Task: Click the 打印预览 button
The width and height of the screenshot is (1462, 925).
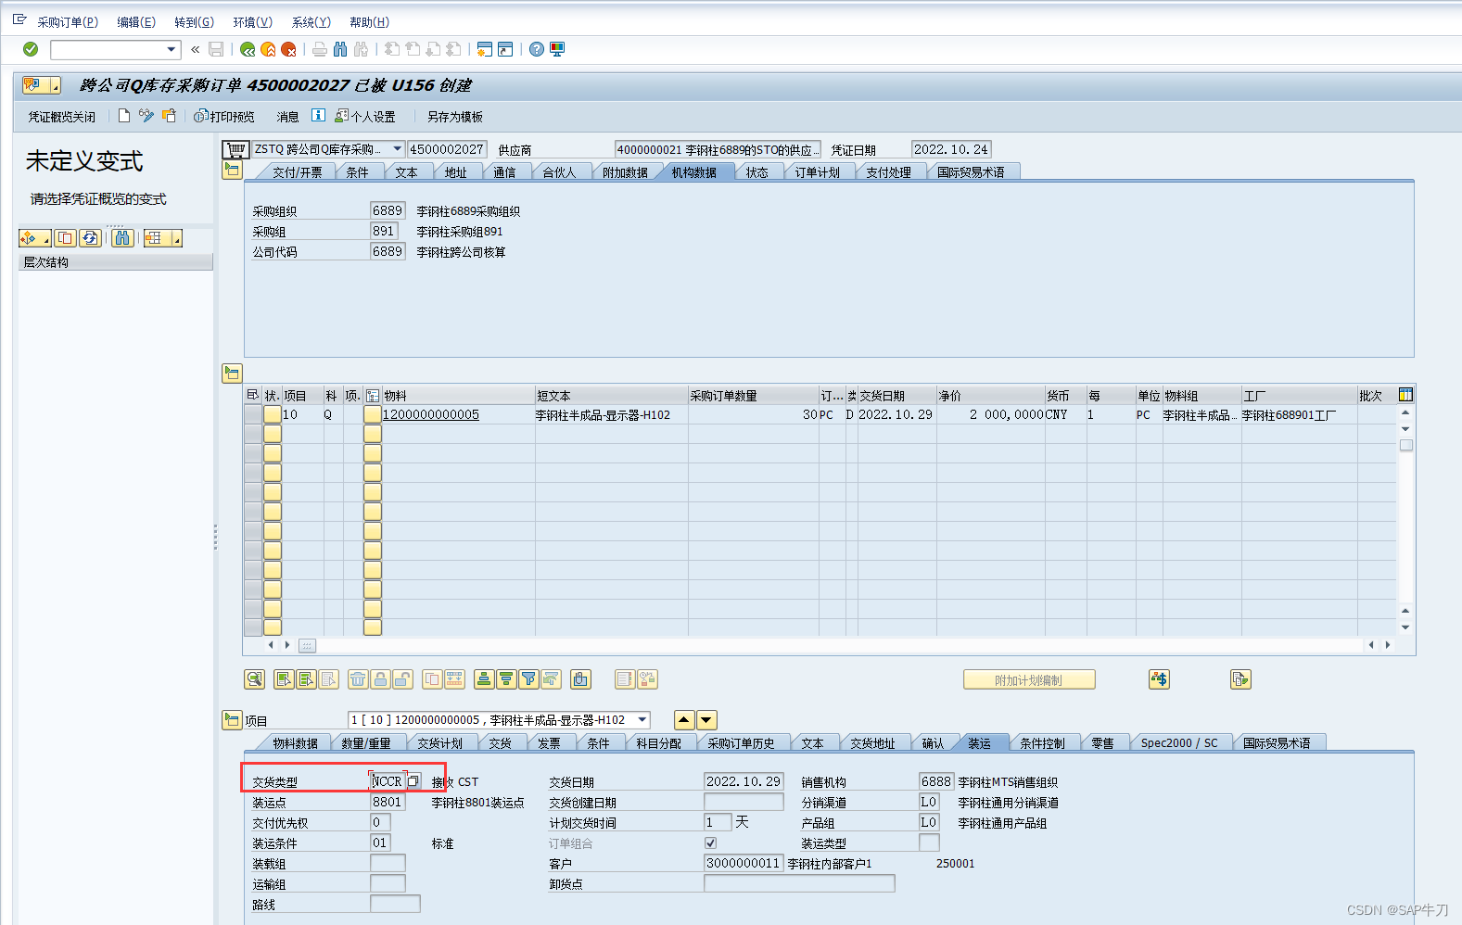Action: 224,117
